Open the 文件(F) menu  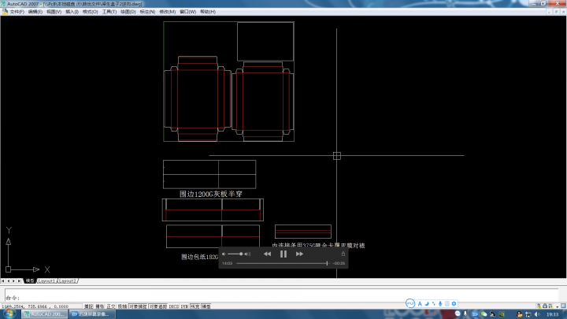[16, 12]
